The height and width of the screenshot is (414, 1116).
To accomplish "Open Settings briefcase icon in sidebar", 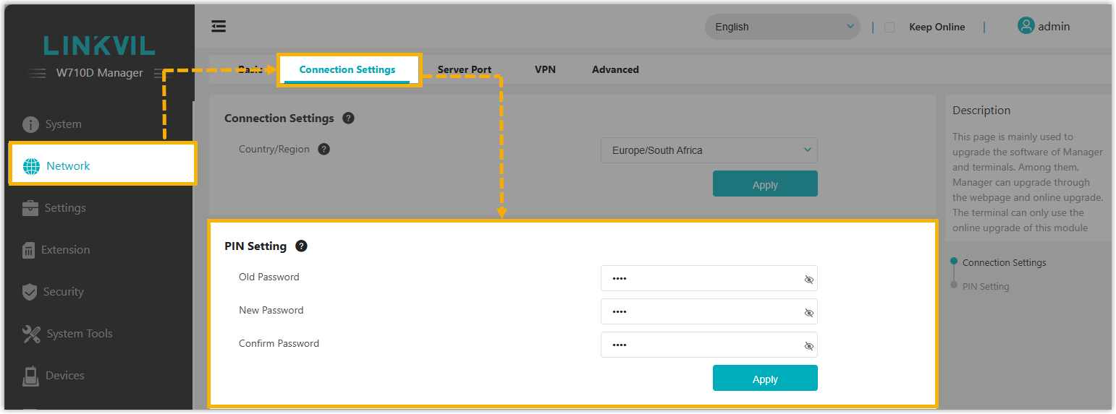I will click(x=30, y=208).
